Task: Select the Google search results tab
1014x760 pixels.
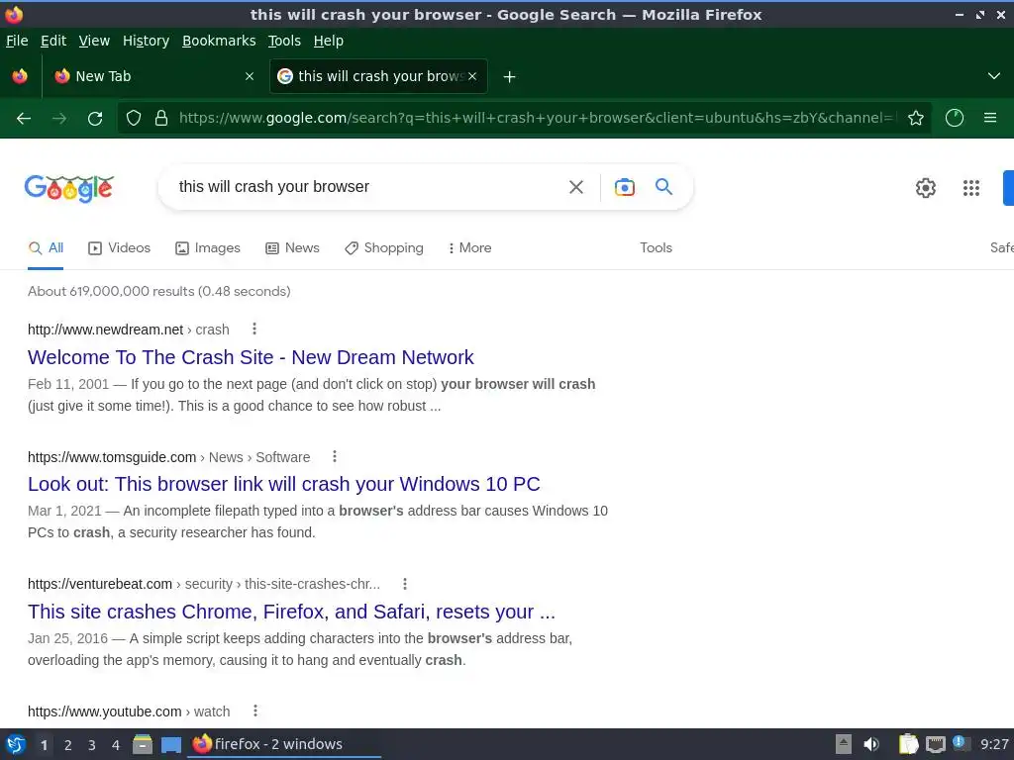Action: (378, 76)
